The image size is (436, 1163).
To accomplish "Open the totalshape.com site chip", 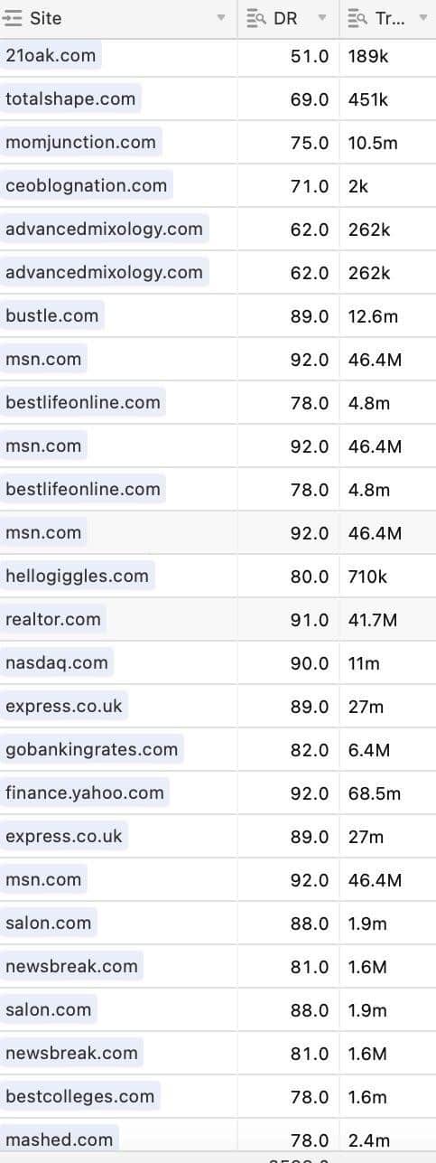I will point(70,98).
